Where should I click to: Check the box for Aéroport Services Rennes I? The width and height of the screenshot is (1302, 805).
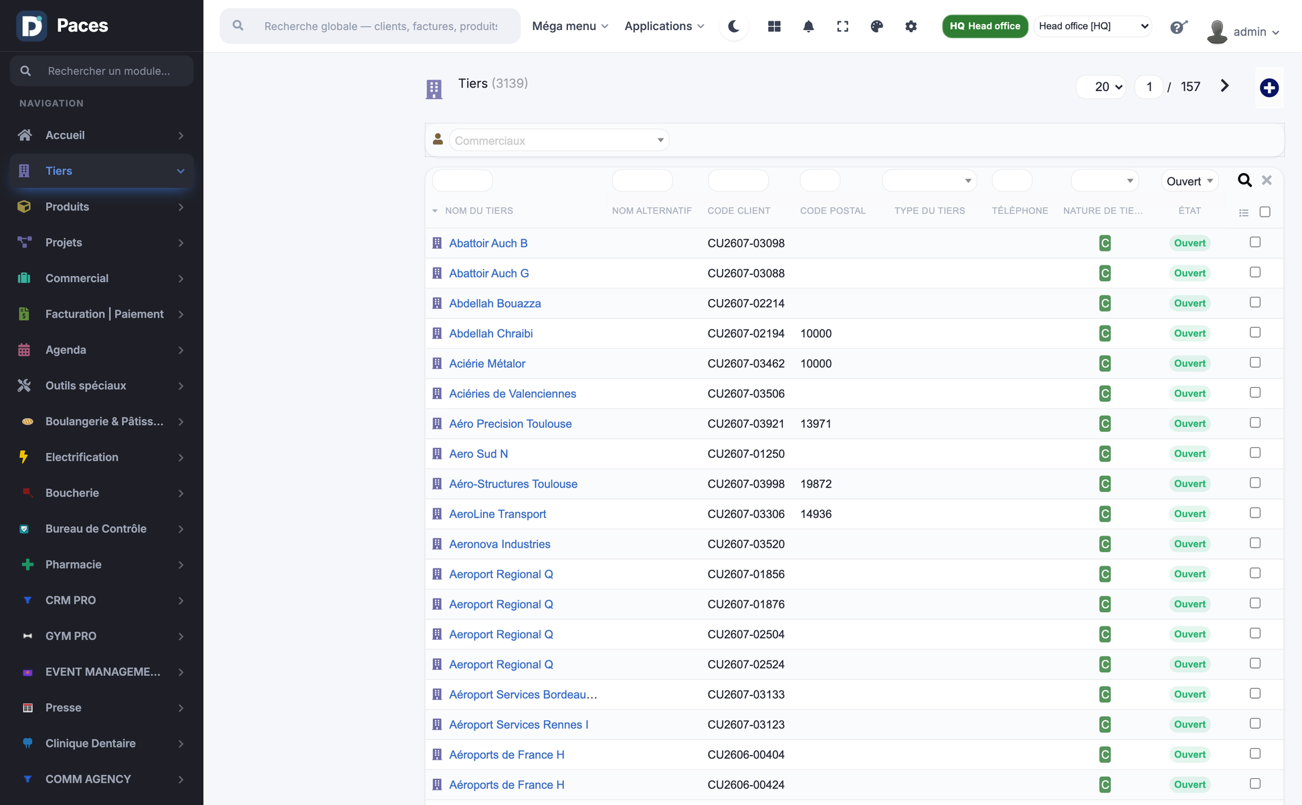point(1255,723)
